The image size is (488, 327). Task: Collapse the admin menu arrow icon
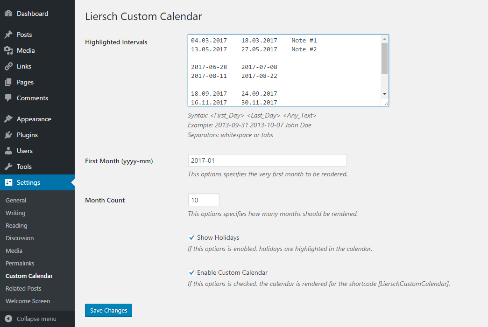(x=8, y=319)
